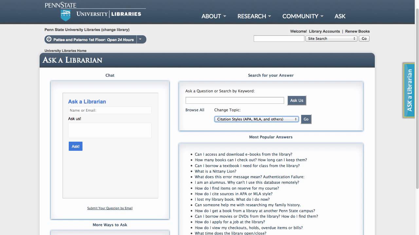Screen dimensions: 419x235
Task: Open 'borrow movies or DVDs' answer
Action: pos(256,216)
